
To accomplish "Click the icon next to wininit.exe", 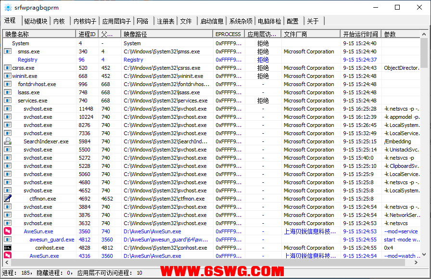I will point(8,76).
